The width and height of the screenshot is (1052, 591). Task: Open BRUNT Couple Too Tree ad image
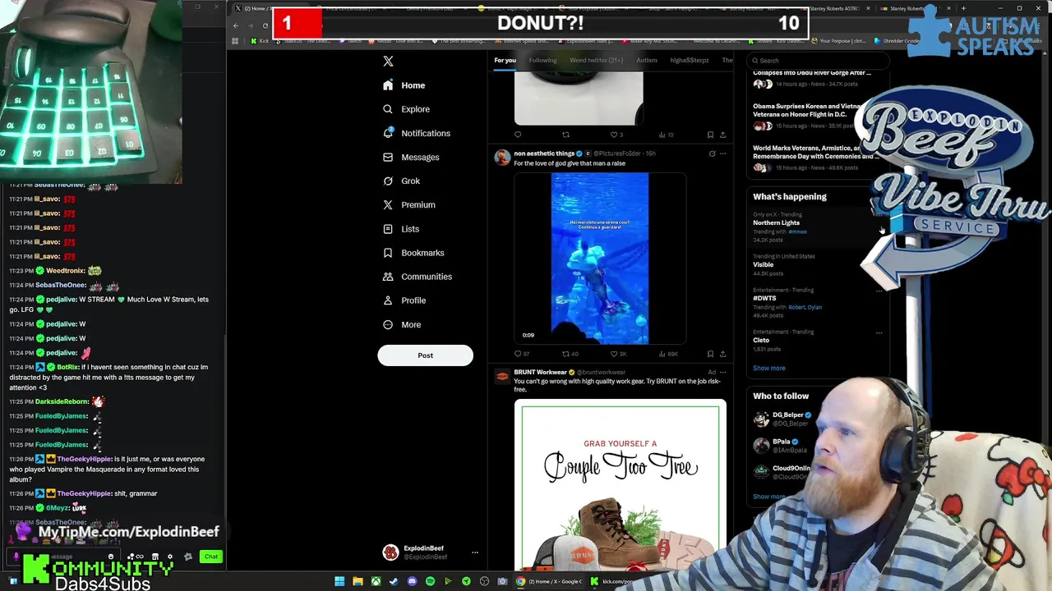click(621, 484)
